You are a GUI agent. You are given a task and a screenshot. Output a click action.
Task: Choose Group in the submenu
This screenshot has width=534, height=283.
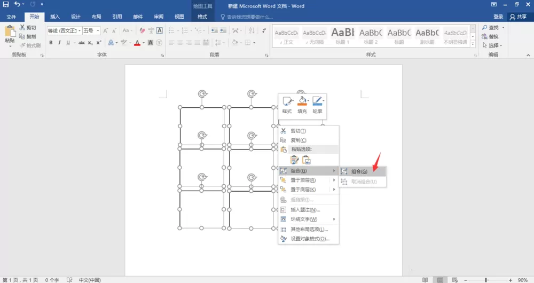coord(363,171)
